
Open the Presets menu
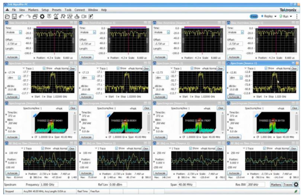(57, 10)
